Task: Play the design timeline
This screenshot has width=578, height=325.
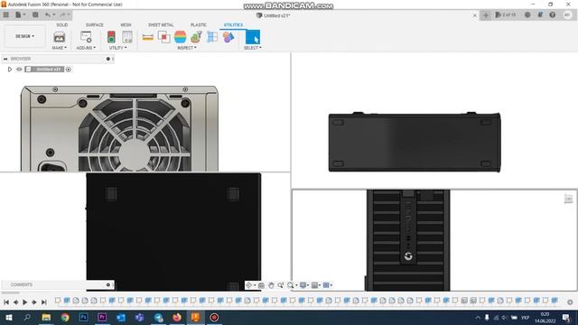Action: 24,302
